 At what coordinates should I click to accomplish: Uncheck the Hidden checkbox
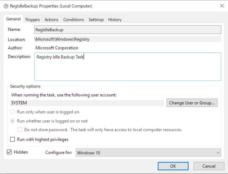click(9, 152)
